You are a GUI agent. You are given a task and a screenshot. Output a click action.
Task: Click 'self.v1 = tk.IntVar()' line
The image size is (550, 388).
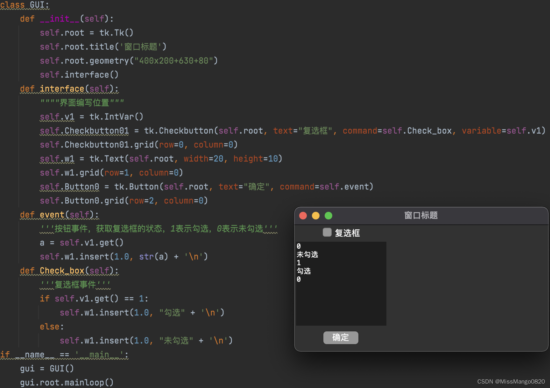click(x=91, y=117)
